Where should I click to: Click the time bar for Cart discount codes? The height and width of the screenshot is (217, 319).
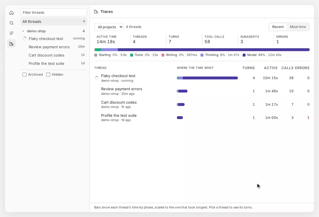click(x=181, y=105)
